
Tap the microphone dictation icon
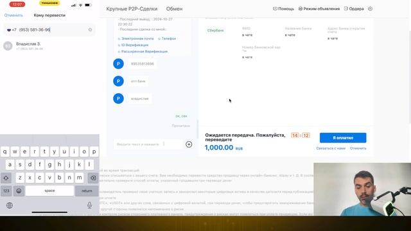89,205
